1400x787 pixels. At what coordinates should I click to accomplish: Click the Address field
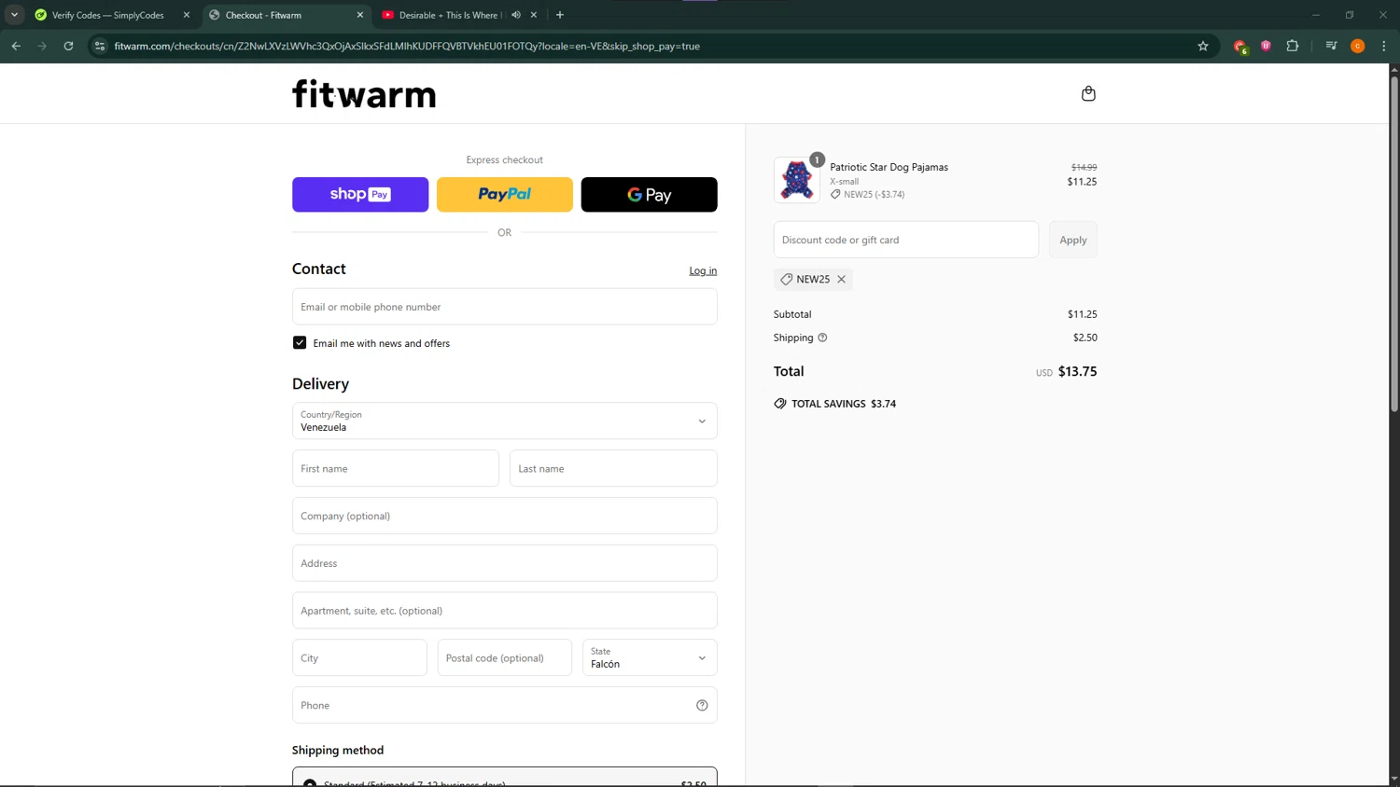click(505, 563)
